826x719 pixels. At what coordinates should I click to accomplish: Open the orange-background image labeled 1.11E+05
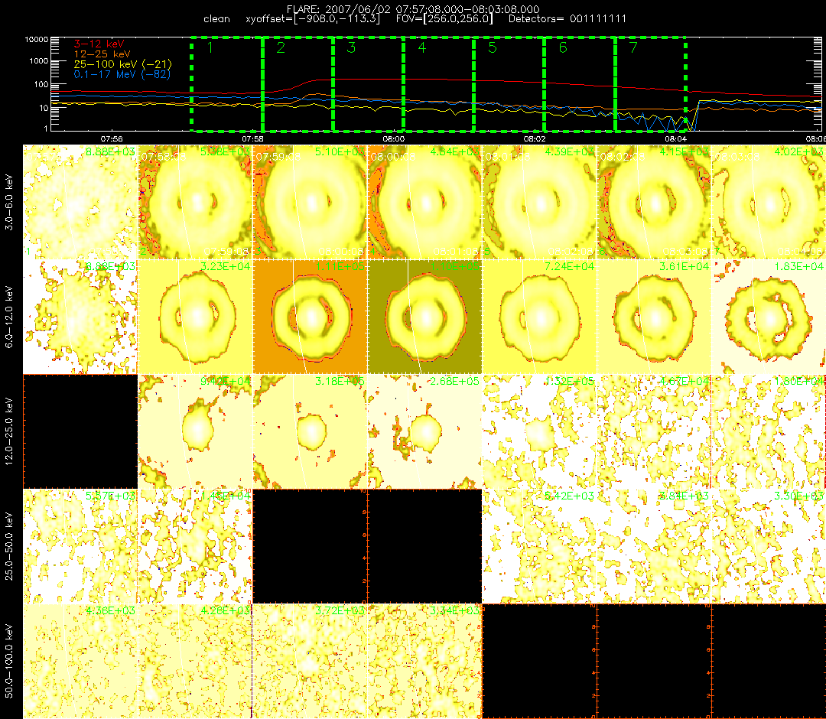click(x=311, y=317)
